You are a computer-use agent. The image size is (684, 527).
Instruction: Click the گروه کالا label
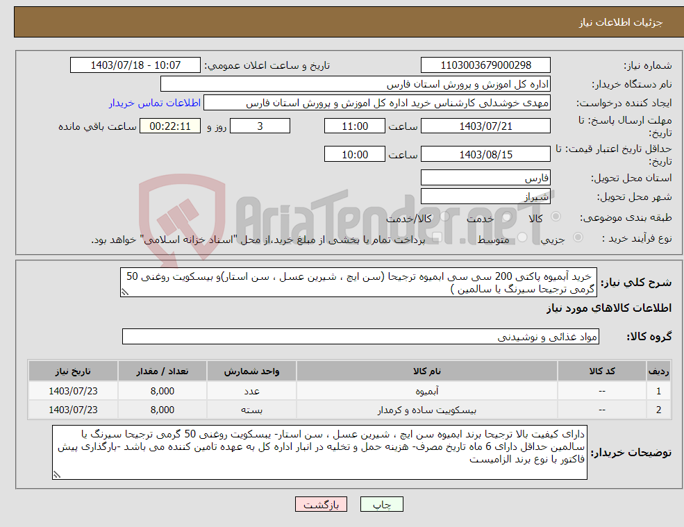(x=649, y=336)
